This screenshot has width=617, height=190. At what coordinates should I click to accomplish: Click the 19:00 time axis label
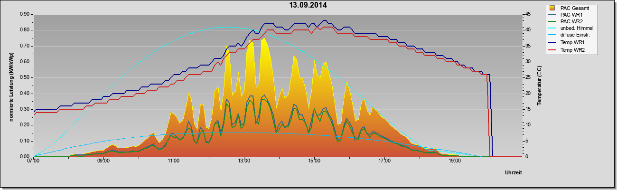pyautogui.click(x=455, y=161)
